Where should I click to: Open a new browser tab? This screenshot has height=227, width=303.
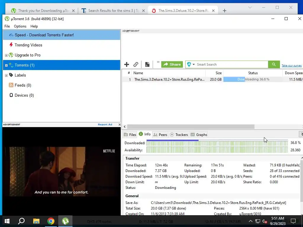(x=224, y=11)
